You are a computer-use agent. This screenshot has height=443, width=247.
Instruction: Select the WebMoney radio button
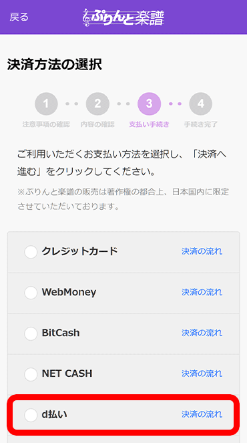pos(31,293)
